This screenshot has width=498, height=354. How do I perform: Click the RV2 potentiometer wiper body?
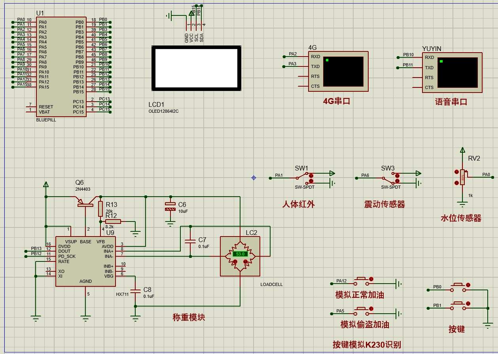pyautogui.click(x=462, y=178)
